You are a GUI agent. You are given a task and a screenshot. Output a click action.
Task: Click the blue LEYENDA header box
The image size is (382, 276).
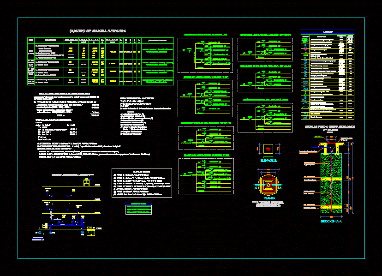pyautogui.click(x=328, y=32)
